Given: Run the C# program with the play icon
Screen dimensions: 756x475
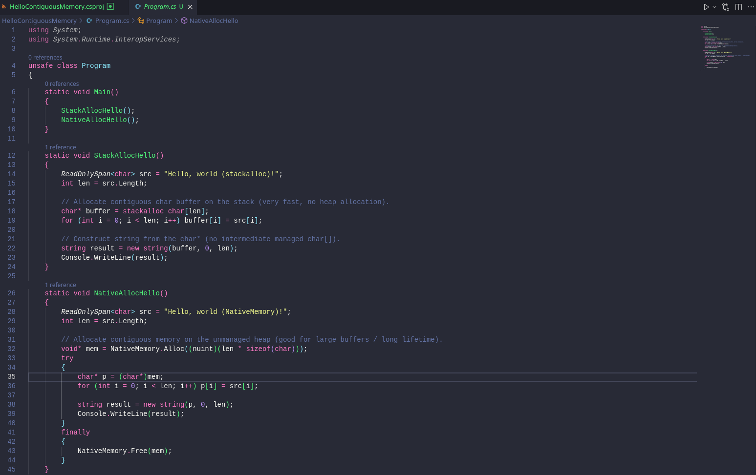Looking at the screenshot, I should coord(706,7).
